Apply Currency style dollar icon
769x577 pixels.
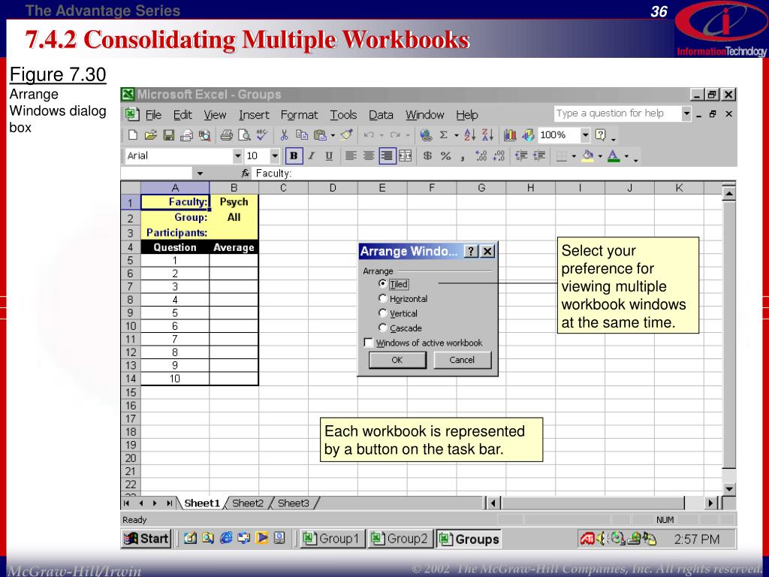point(427,156)
